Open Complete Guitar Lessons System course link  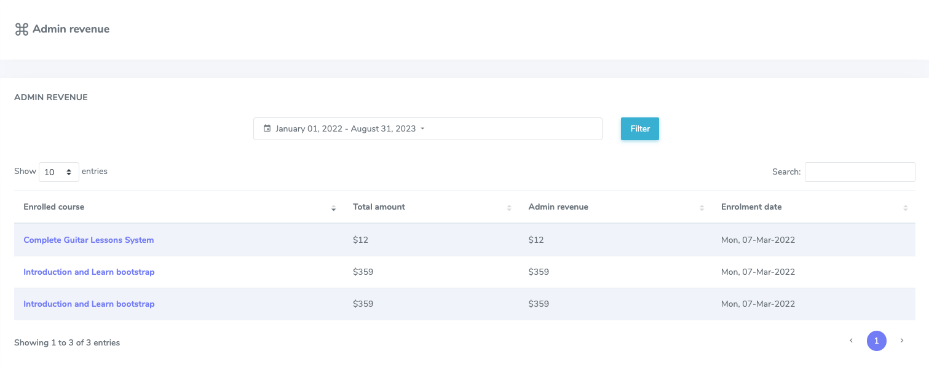[x=89, y=240]
